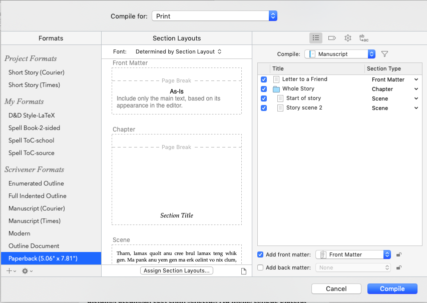The width and height of the screenshot is (427, 303).
Task: Open the Front Matter folder dropdown
Action: (353, 254)
